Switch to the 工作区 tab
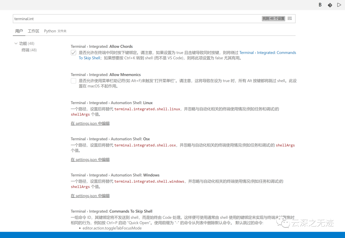The height and width of the screenshot is (238, 345). coord(34,31)
